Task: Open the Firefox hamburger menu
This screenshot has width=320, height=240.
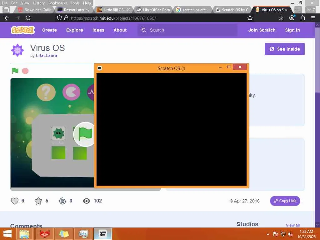Action: 313,18
